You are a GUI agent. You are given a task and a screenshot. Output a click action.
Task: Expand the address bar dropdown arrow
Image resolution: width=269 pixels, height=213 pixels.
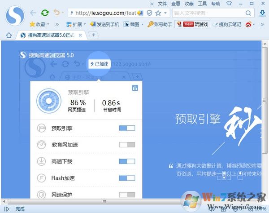click(x=165, y=13)
